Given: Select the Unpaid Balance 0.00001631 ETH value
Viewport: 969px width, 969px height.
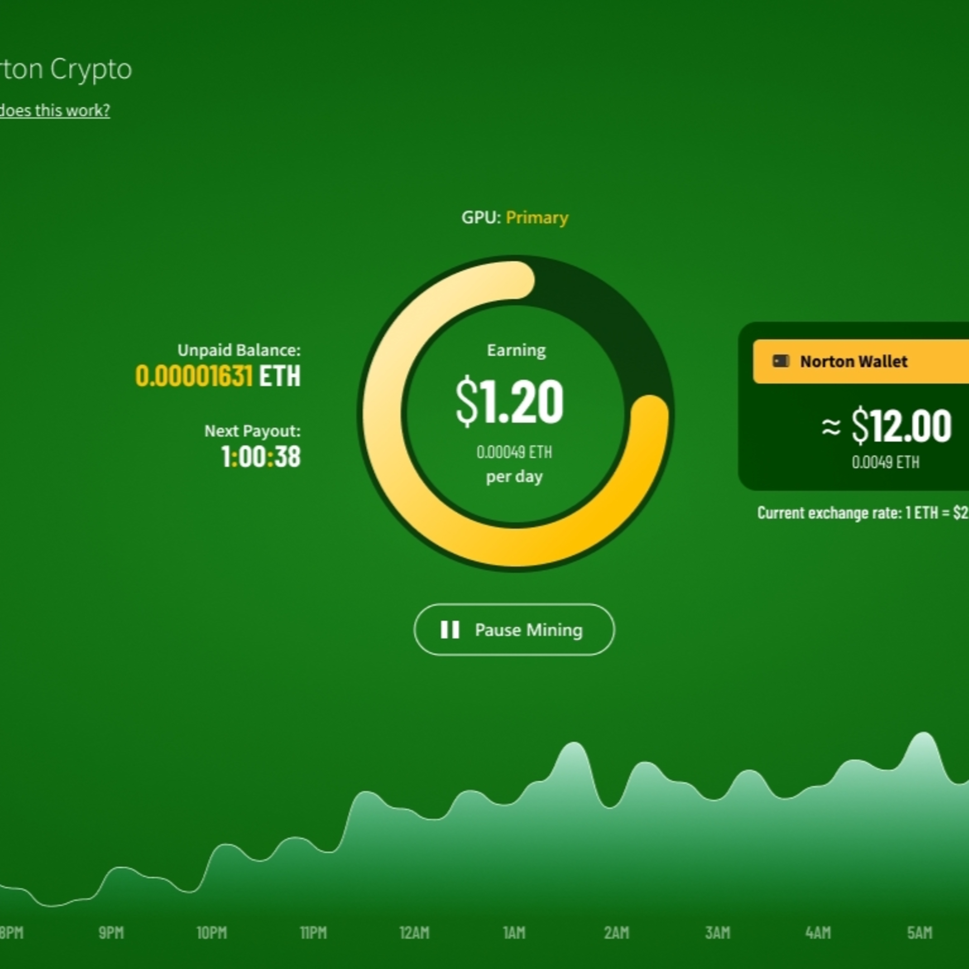Looking at the screenshot, I should pos(218,376).
